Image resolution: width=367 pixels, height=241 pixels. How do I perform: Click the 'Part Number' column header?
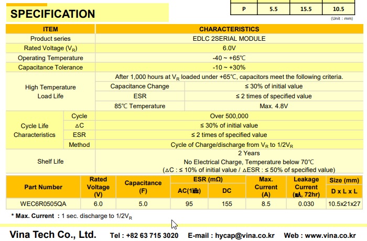(44, 187)
